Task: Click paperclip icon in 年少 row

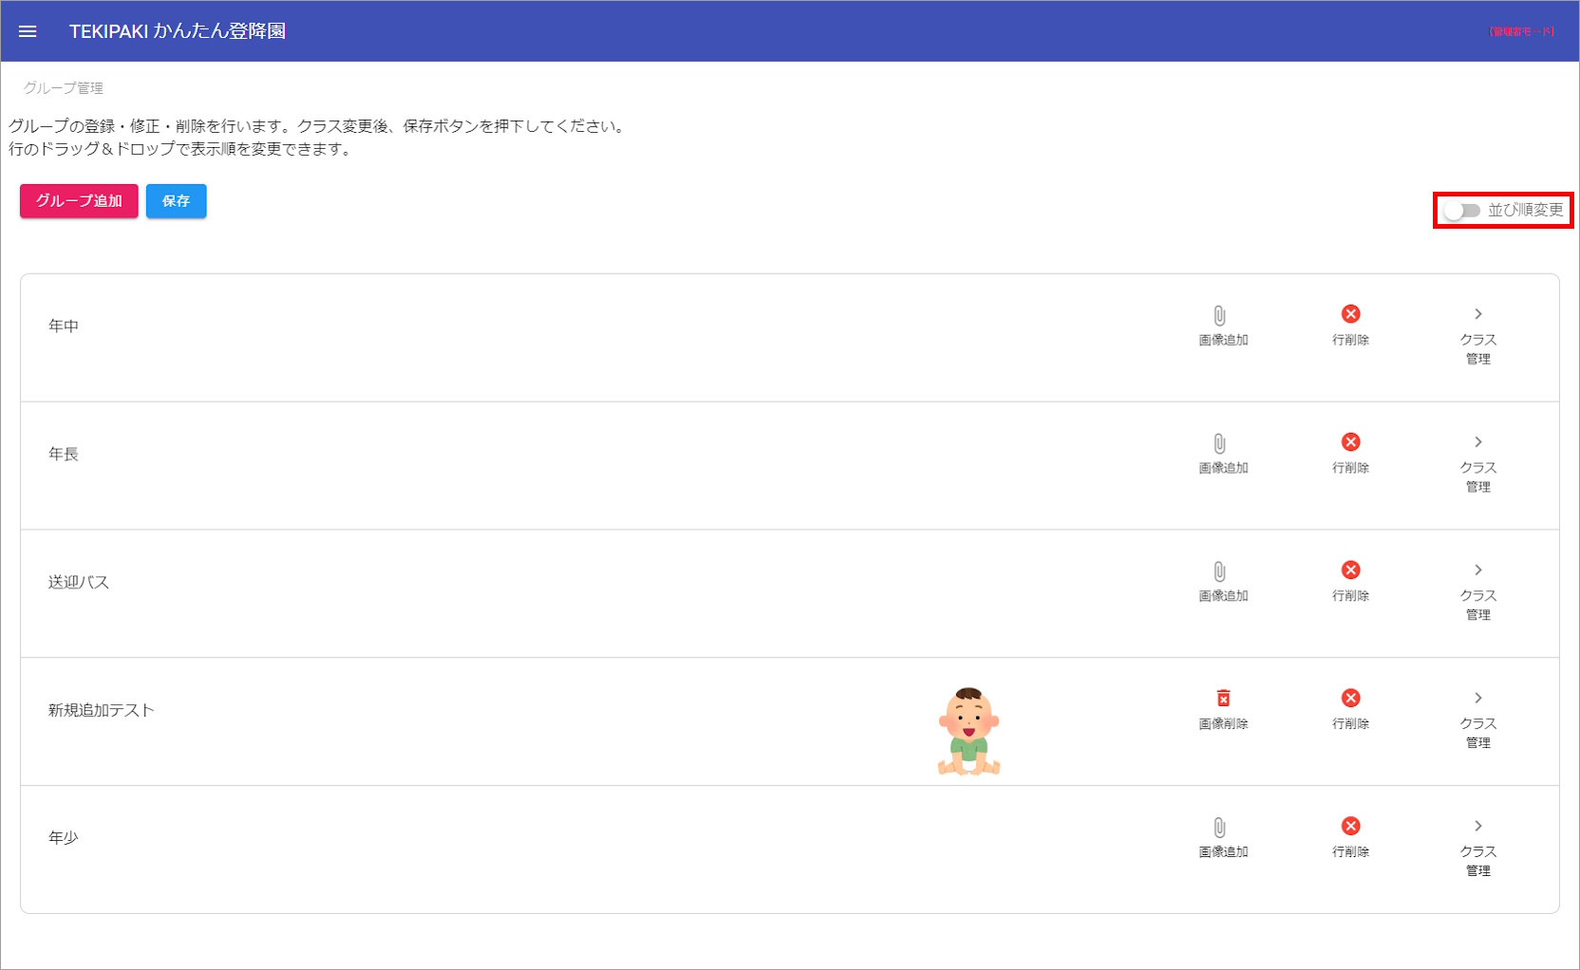Action: click(1219, 827)
